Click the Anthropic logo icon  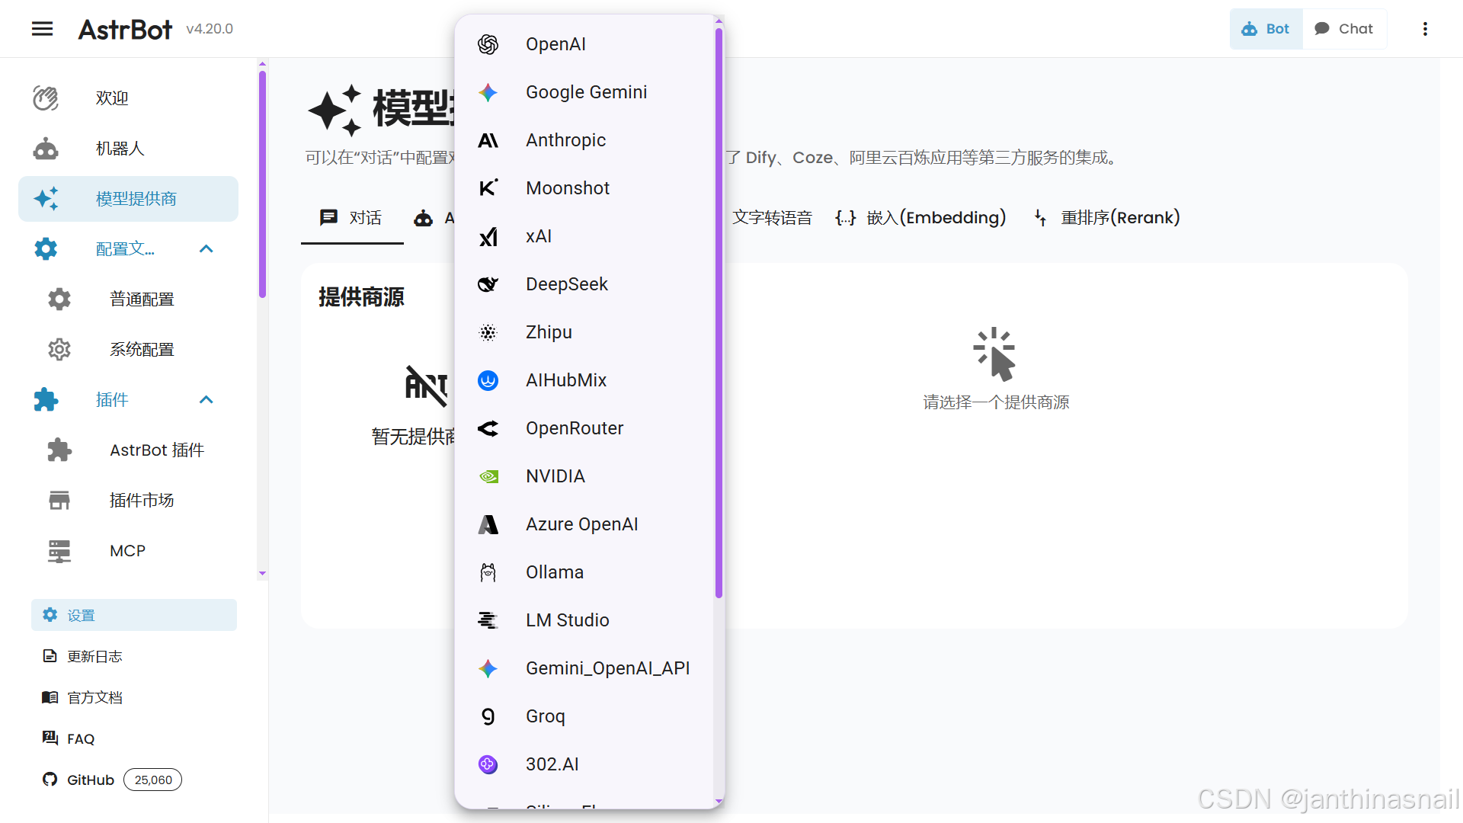488,140
